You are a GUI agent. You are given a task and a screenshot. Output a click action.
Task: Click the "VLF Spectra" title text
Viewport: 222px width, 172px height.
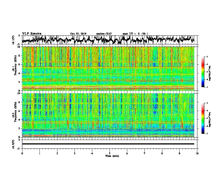tap(32, 34)
